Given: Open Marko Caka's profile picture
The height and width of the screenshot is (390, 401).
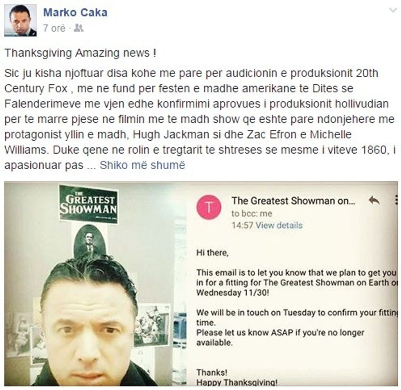Looking at the screenshot, I should point(20,20).
